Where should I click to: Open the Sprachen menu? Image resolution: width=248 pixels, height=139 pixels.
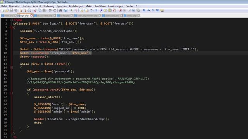pos(62,6)
